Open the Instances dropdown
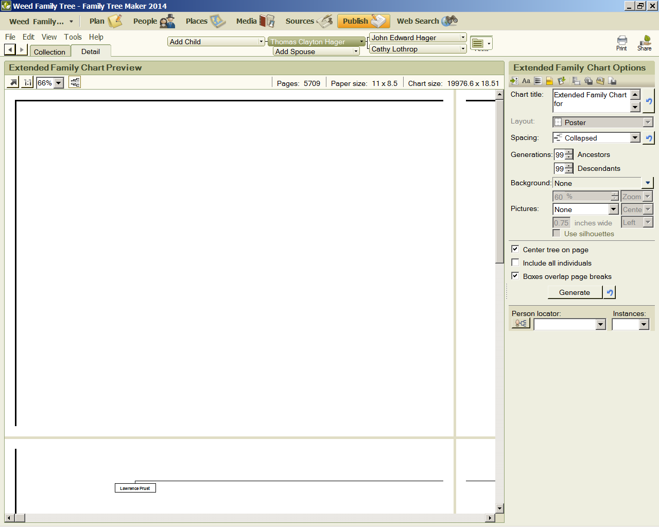The image size is (659, 527). click(644, 324)
